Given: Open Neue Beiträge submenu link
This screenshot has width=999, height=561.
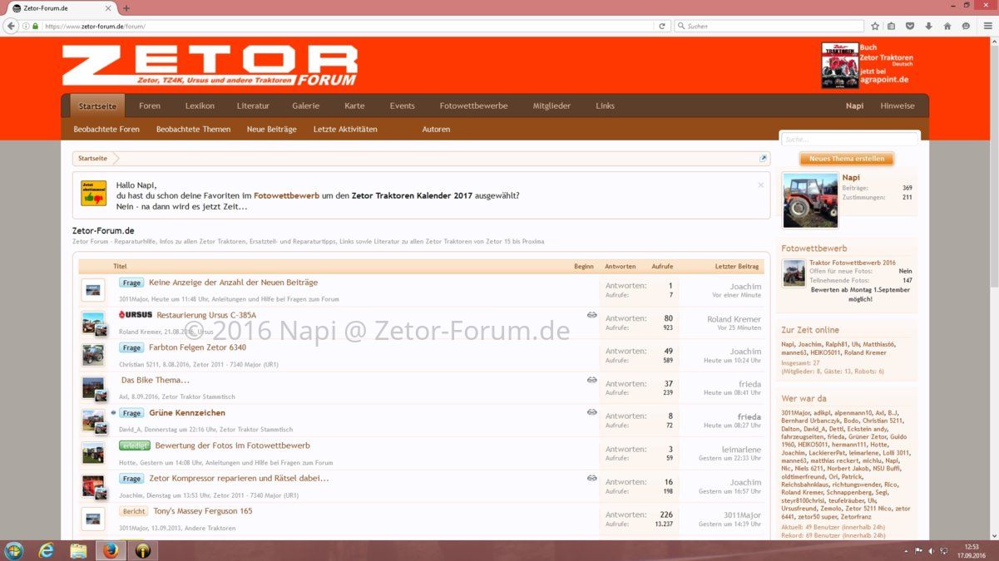Looking at the screenshot, I should 271,129.
